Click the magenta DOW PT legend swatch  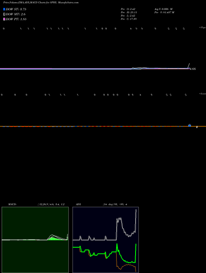(4, 19)
